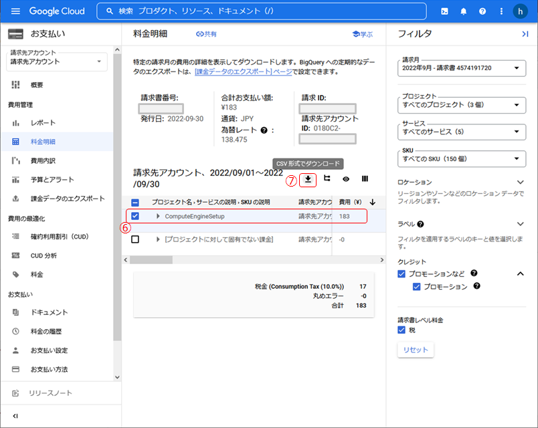Toggle table visibility eye icon
The image size is (538, 428).
346,179
